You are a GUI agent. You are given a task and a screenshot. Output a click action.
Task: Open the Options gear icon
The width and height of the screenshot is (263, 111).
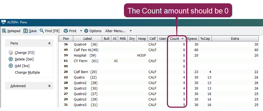tap(86, 31)
